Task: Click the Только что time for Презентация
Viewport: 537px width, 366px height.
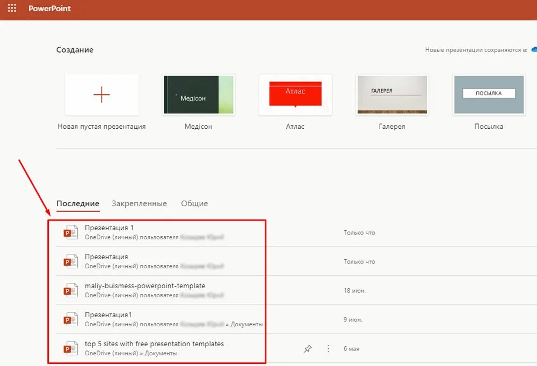Action: [359, 261]
